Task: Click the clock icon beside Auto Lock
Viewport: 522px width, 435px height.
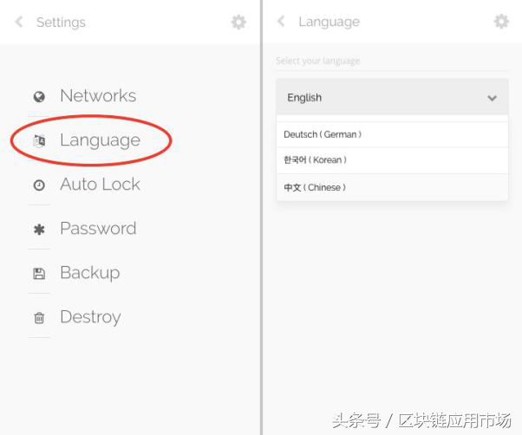Action: pos(39,185)
